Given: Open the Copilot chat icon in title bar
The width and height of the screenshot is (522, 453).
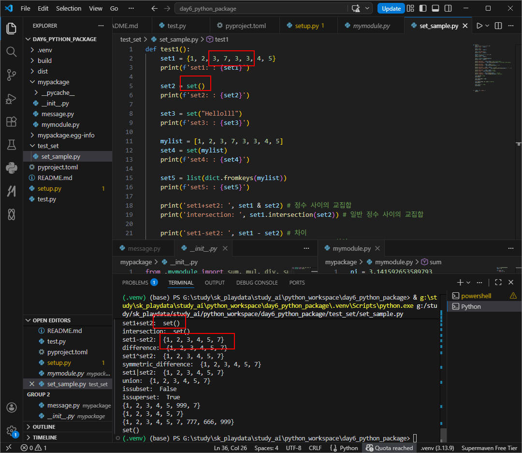Looking at the screenshot, I should (x=356, y=8).
